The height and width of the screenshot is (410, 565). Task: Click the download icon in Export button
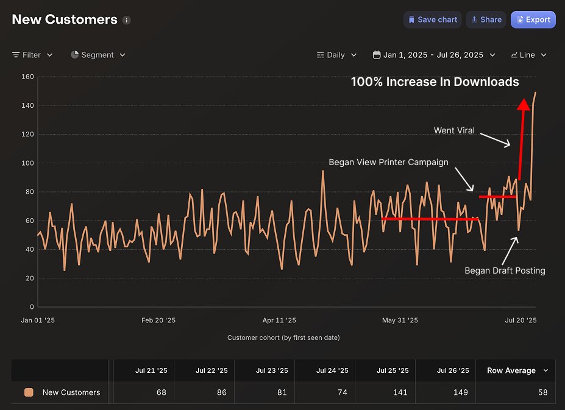(520, 19)
